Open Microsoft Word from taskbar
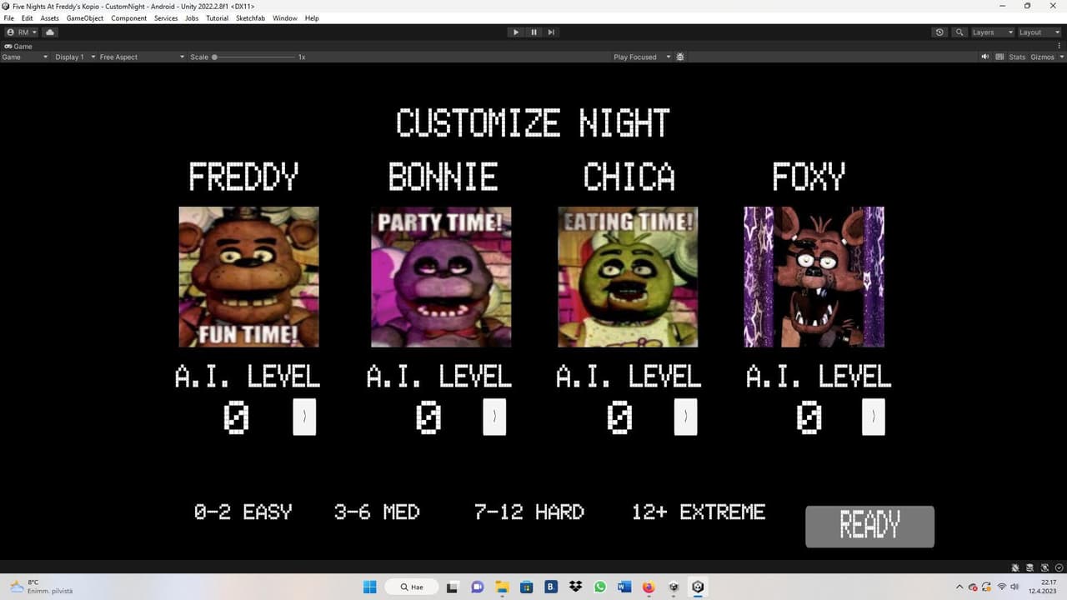Screen dimensions: 1067x600 click(624, 587)
